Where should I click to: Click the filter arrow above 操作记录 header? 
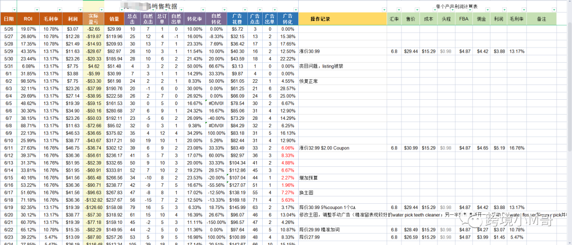pos(385,10)
